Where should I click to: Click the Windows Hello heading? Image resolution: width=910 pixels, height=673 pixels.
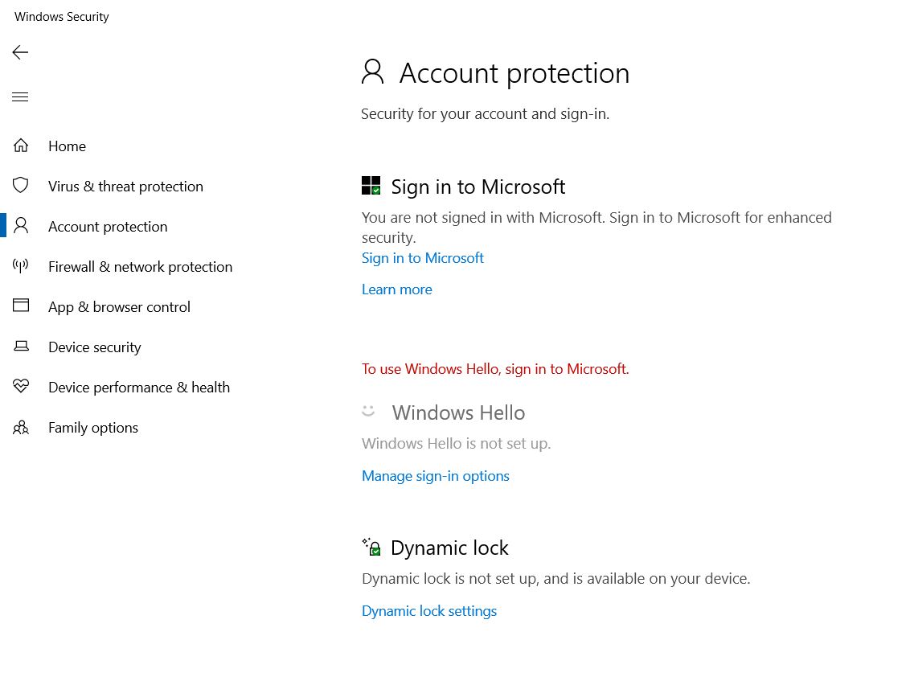point(458,412)
